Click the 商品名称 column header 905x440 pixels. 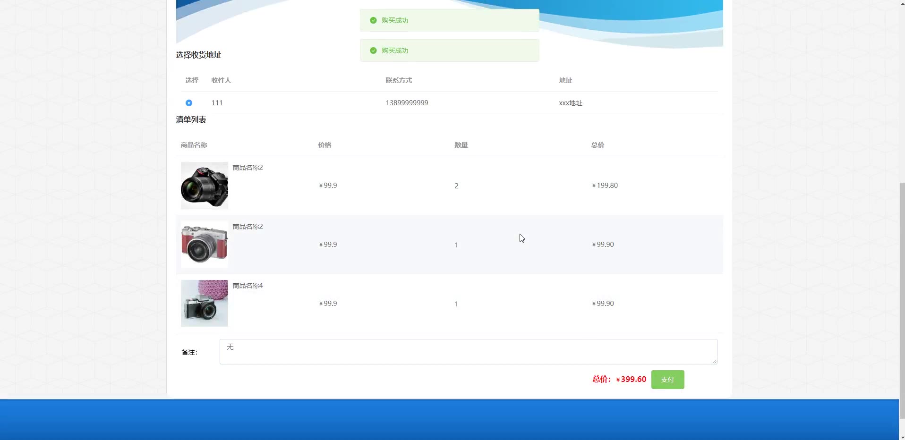point(194,145)
